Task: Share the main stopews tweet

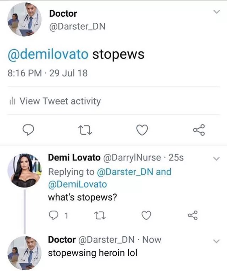Action: coord(199,130)
